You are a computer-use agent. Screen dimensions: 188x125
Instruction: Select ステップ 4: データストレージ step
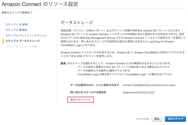point(23,41)
